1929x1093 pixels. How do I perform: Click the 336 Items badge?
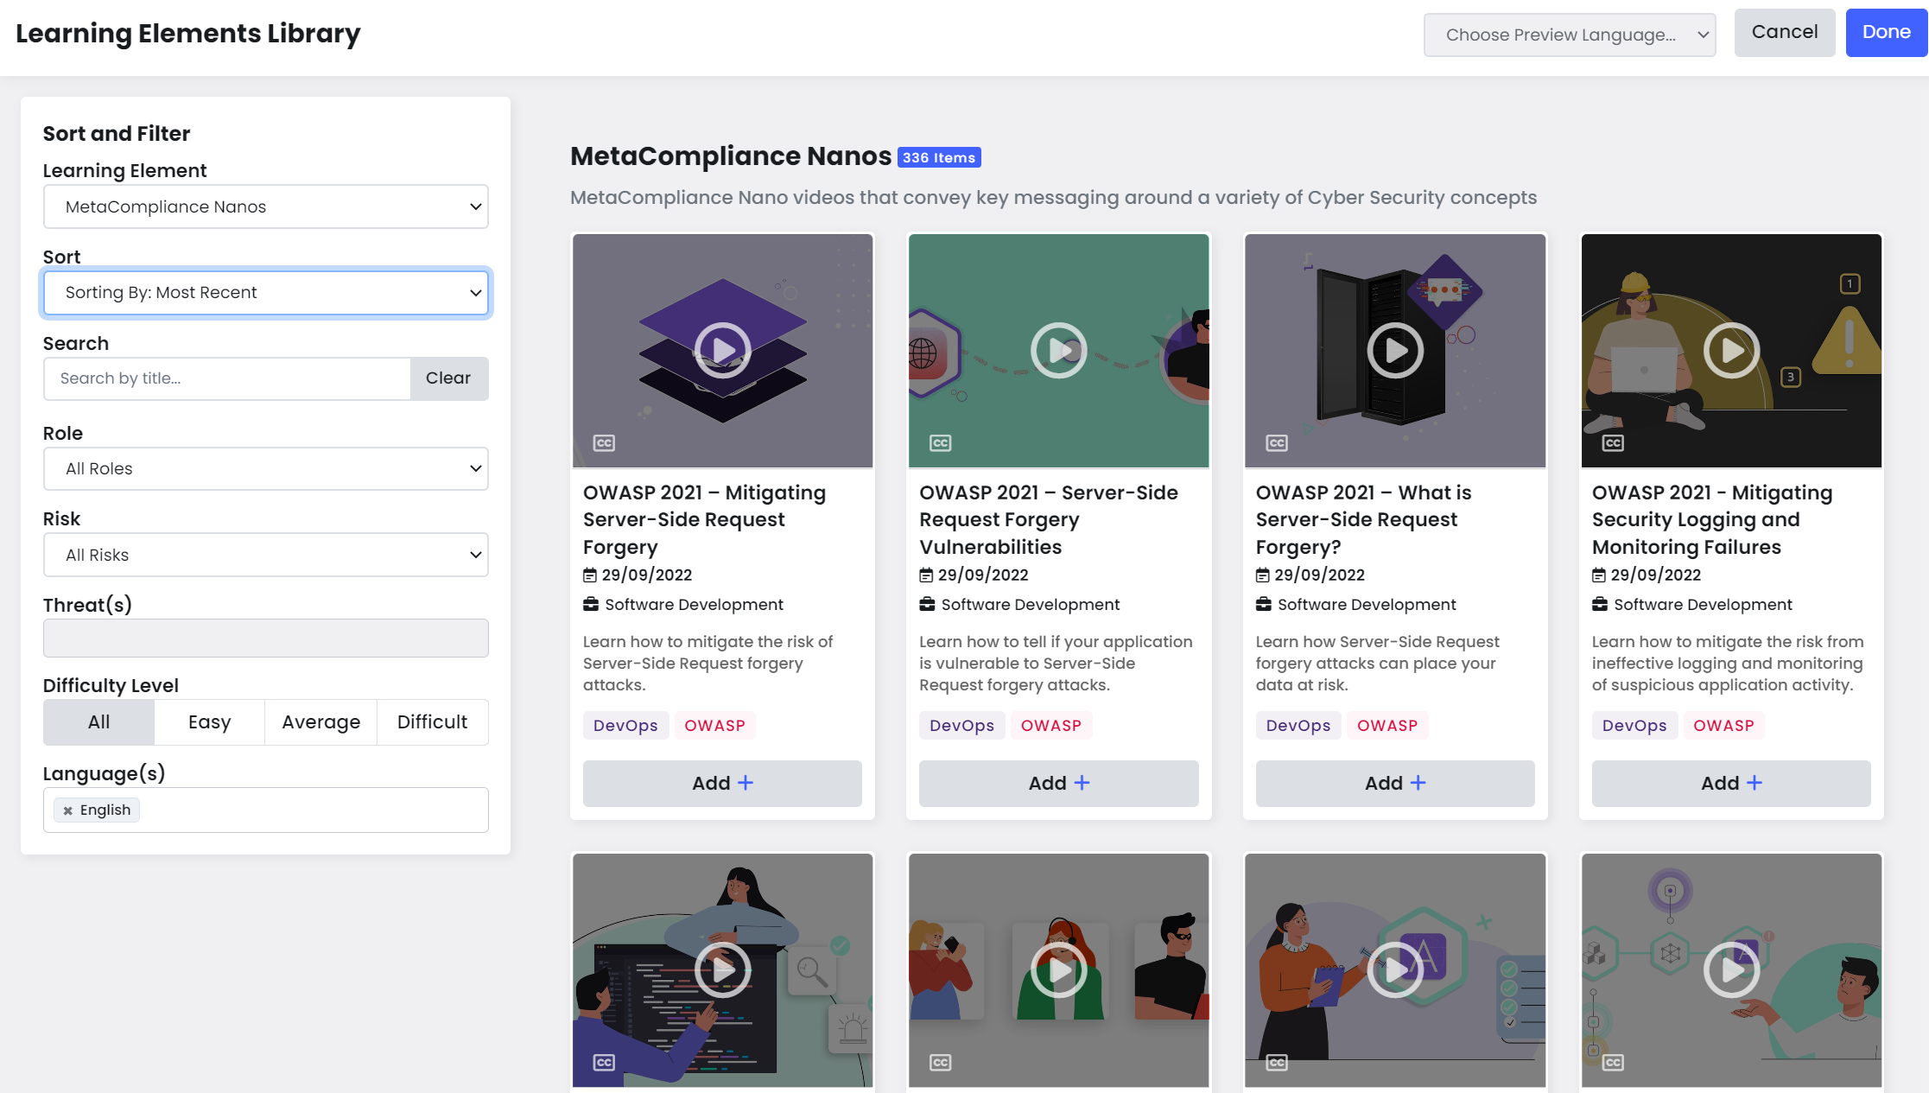click(x=939, y=157)
